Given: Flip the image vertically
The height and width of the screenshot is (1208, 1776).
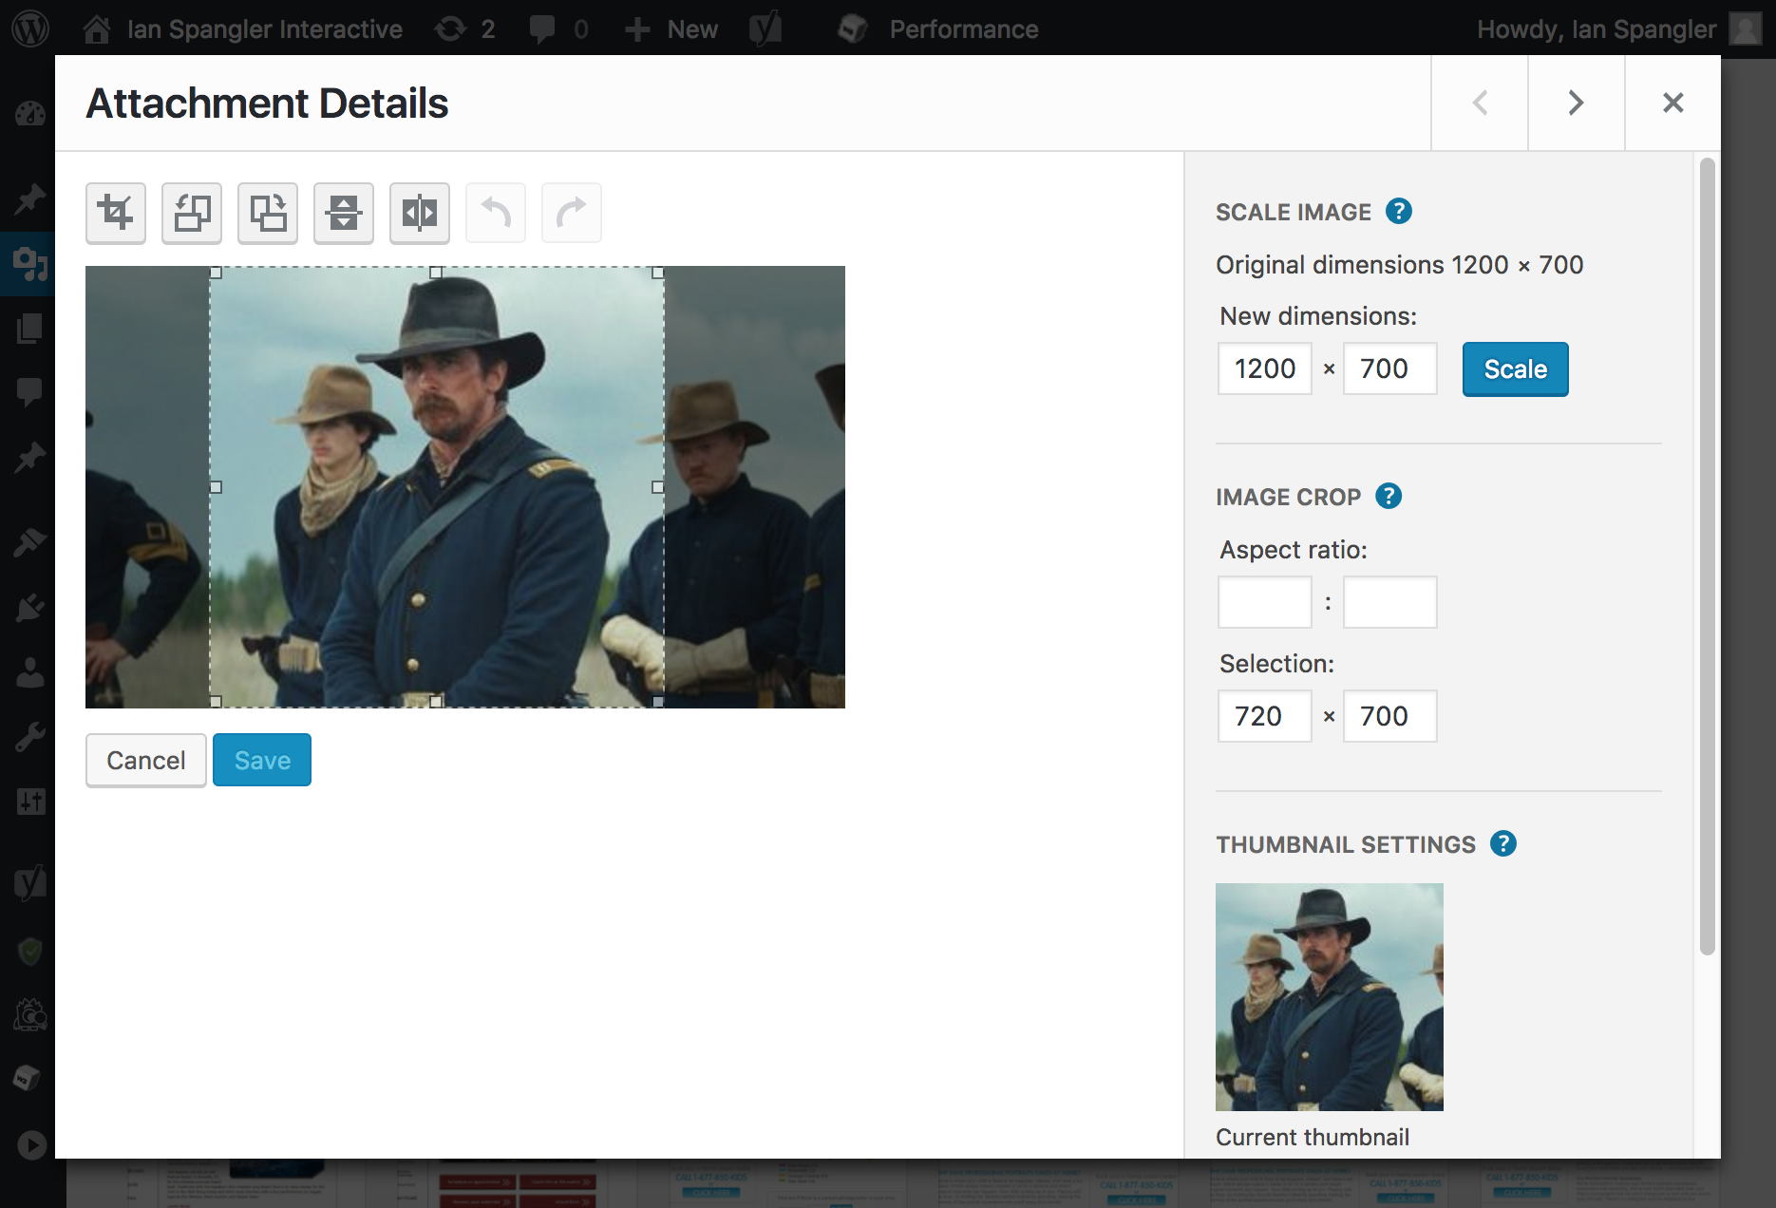Looking at the screenshot, I should (x=343, y=213).
